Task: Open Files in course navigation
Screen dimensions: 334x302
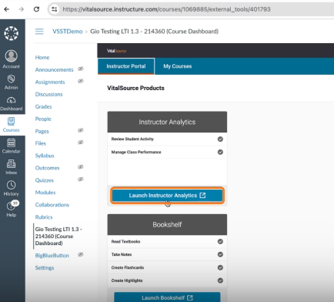Action: [41, 143]
